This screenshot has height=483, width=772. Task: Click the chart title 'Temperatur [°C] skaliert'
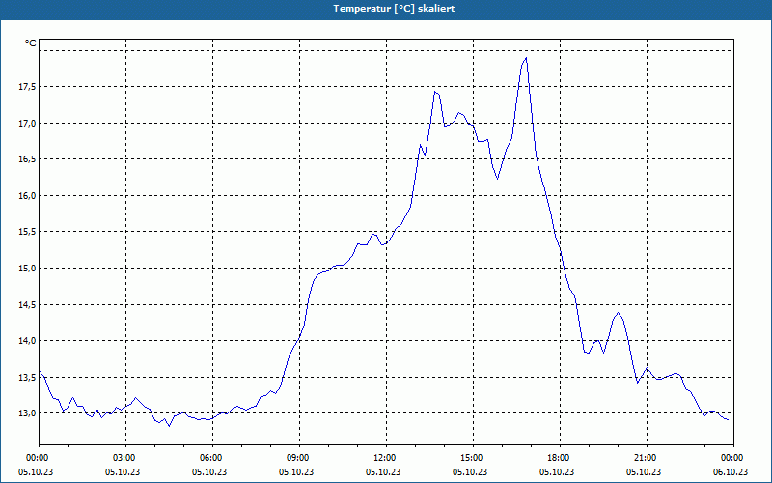click(394, 9)
